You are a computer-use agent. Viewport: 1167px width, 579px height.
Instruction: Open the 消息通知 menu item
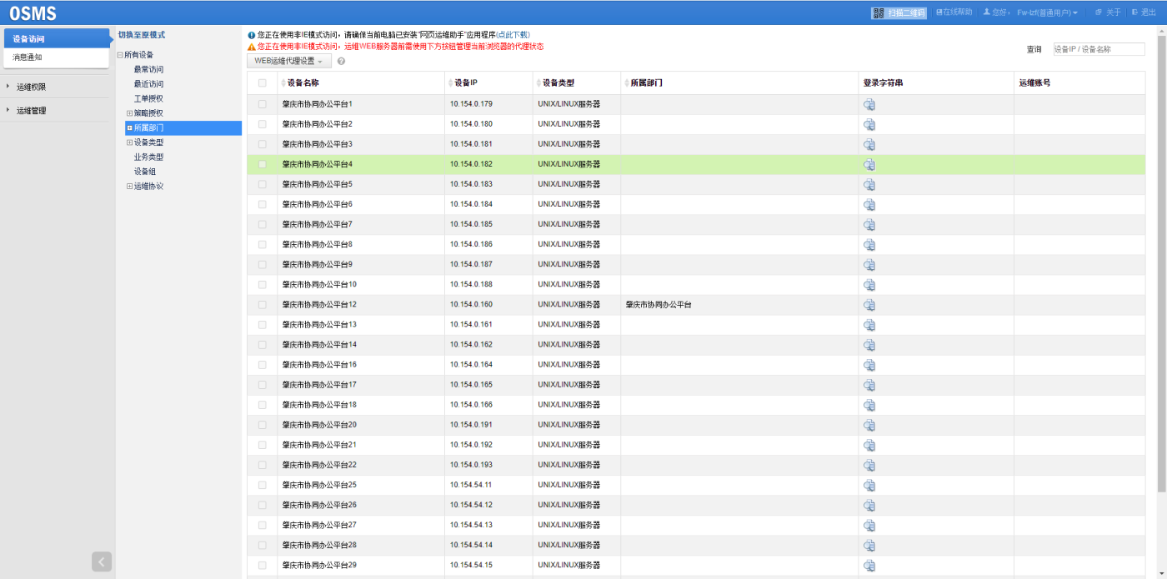click(x=28, y=57)
